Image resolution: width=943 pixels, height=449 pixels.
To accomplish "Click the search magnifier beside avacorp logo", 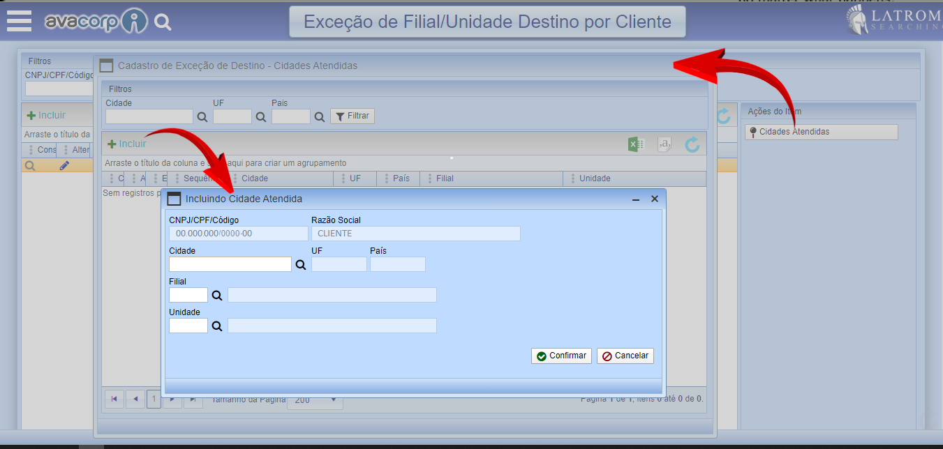I will (x=163, y=23).
